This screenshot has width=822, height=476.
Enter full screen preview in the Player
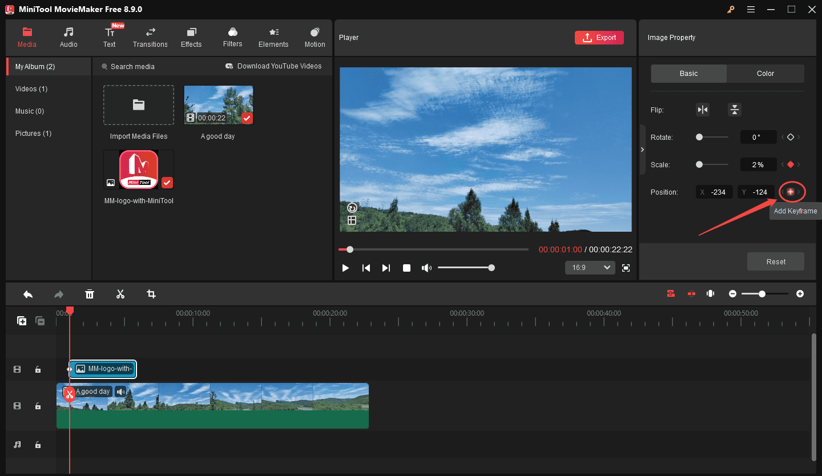pos(626,268)
